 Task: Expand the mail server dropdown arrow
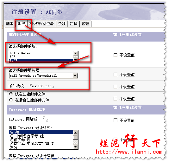tap(75, 76)
